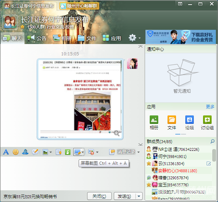
Task: Click 京东满55元加5元换购畅销书 ad link
Action: 30,196
